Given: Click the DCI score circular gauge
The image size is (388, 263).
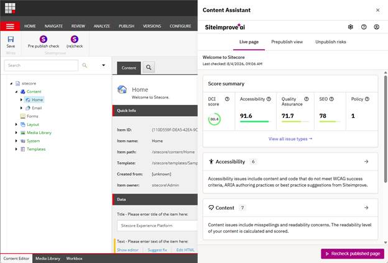Looking at the screenshot, I should coord(215,119).
